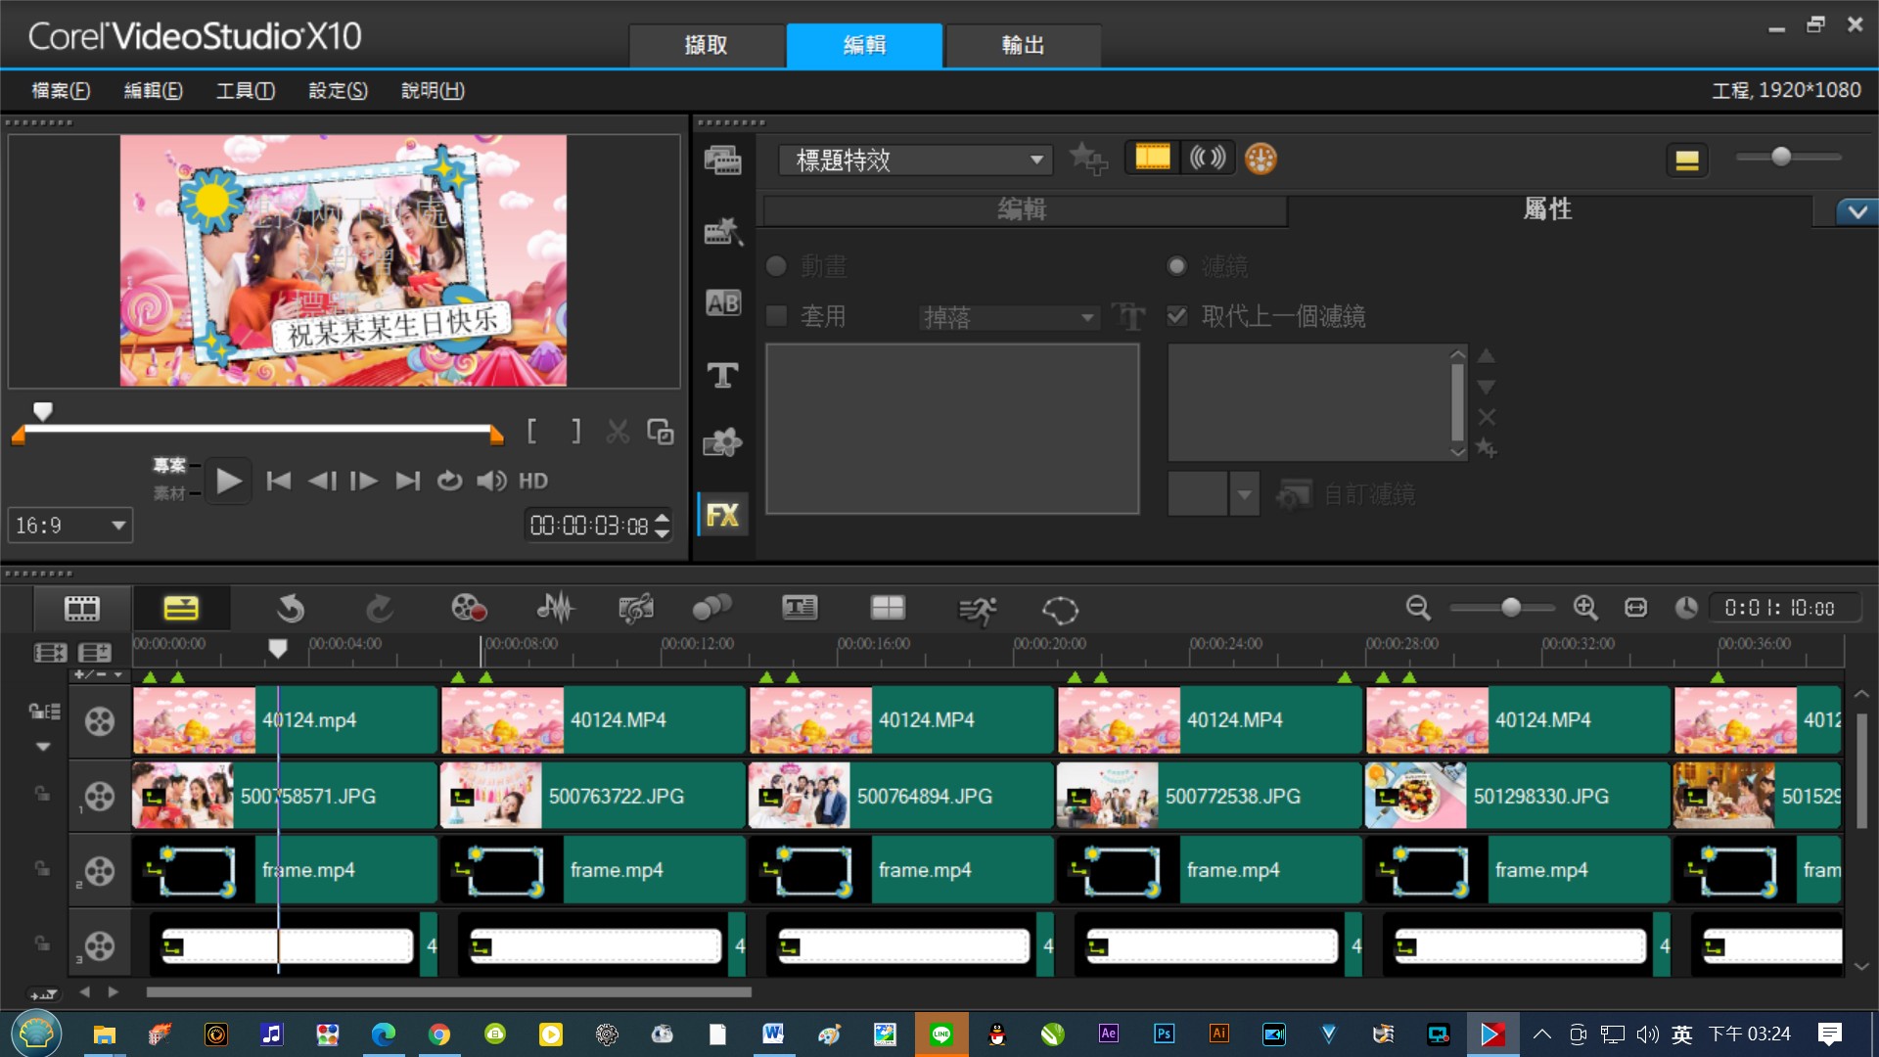Open the Subtitle Editor
Viewport: 1879px width, 1057px height.
pyautogui.click(x=800, y=609)
